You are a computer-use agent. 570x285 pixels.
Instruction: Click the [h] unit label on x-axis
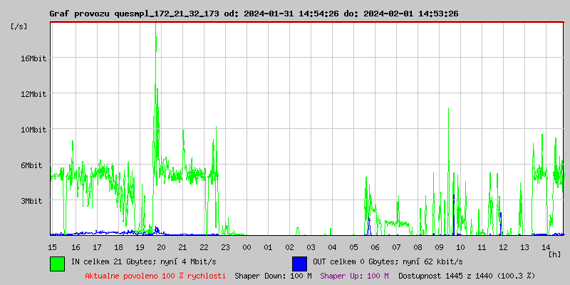point(555,254)
